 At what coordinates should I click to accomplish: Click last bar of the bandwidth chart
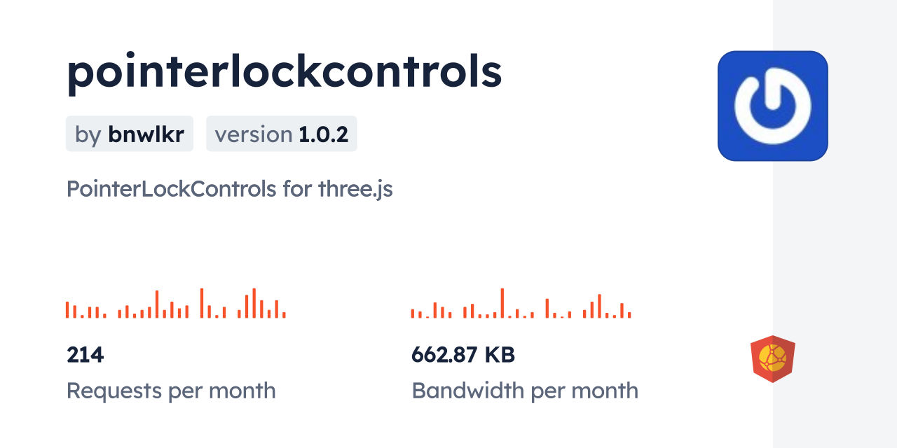coord(629,315)
